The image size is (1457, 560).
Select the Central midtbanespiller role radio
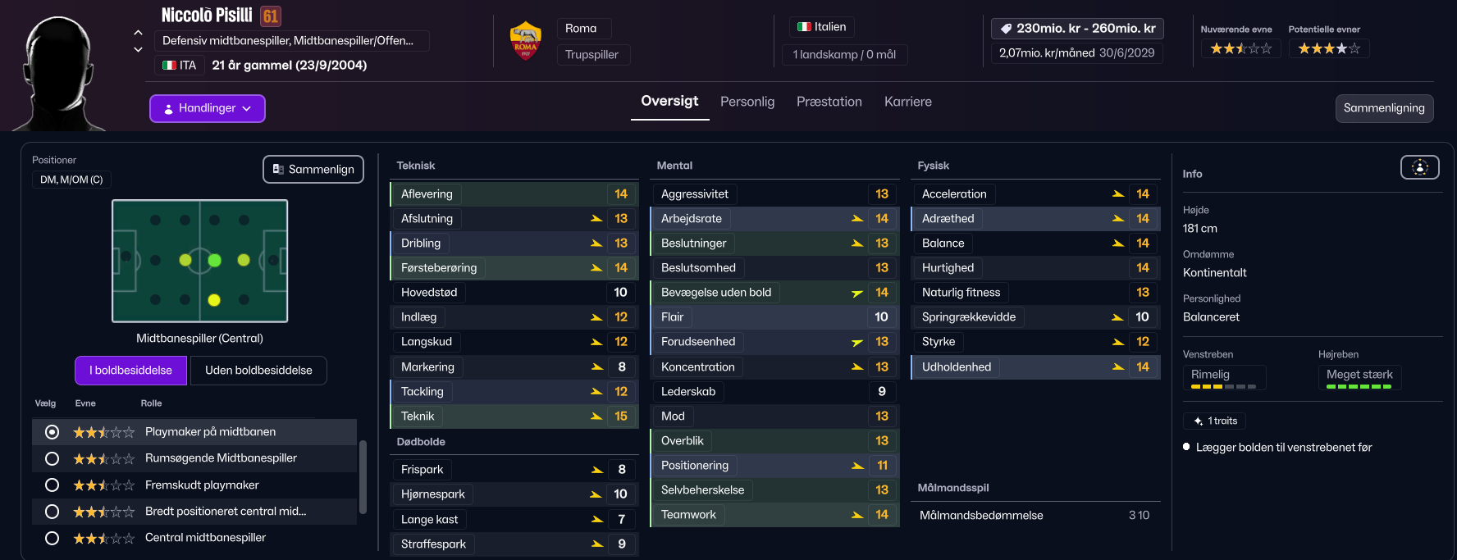click(x=52, y=538)
